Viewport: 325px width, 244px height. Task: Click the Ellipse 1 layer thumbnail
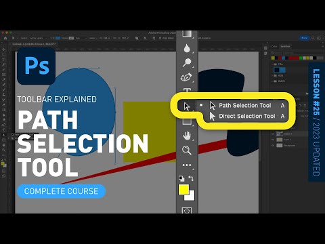(x=279, y=134)
